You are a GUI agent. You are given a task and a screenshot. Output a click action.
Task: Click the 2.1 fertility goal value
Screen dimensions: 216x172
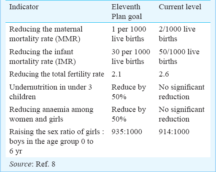pos(116,74)
